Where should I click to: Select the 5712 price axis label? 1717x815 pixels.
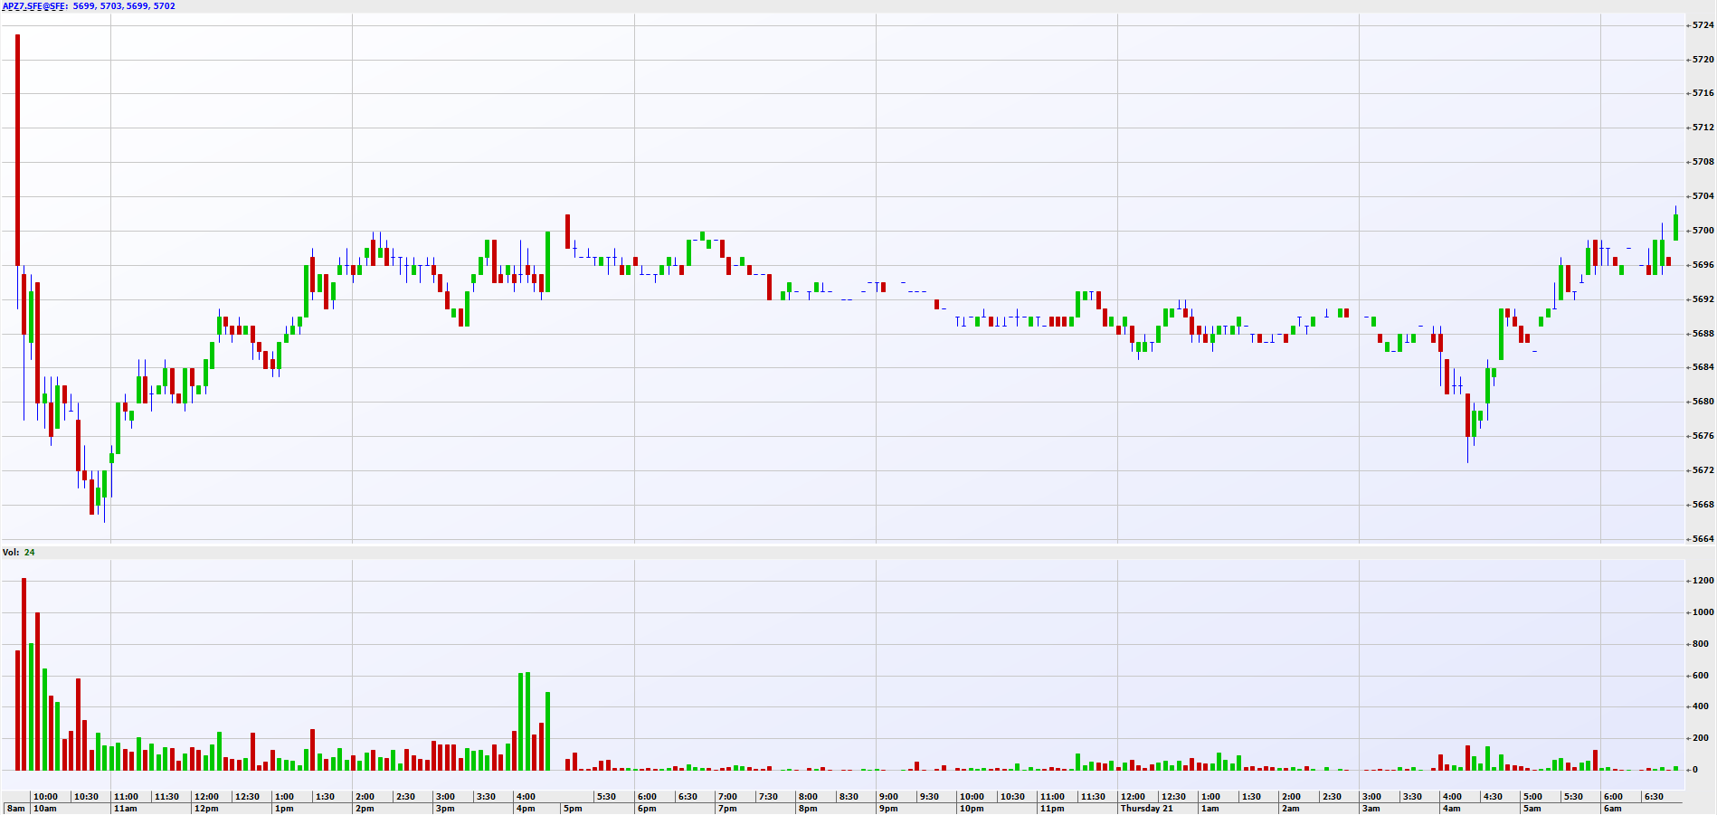click(1703, 128)
